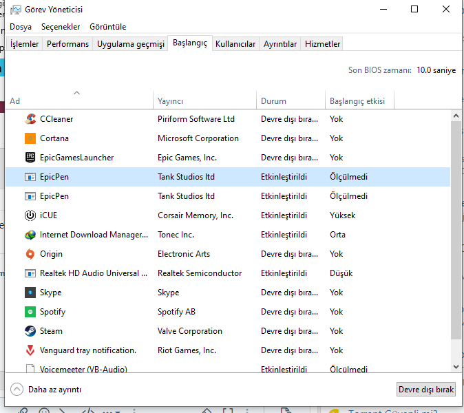Click Epic Games, Inc. publisher cell
This screenshot has width=464, height=413.
click(187, 158)
